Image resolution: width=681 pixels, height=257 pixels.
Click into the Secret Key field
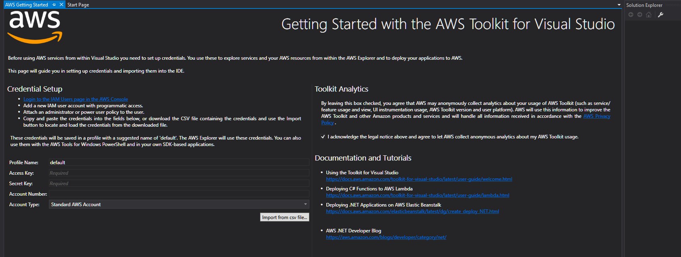click(179, 184)
